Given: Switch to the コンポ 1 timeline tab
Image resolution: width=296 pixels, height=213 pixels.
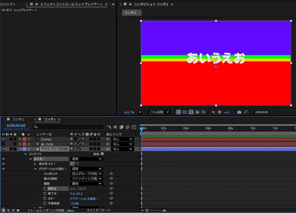Looking at the screenshot, I should [x=18, y=119].
